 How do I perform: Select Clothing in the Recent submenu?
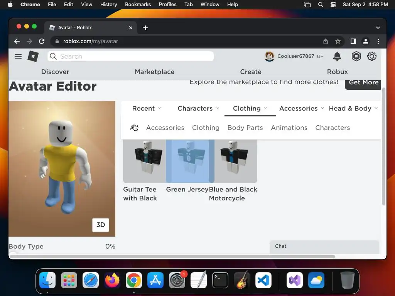pos(206,128)
